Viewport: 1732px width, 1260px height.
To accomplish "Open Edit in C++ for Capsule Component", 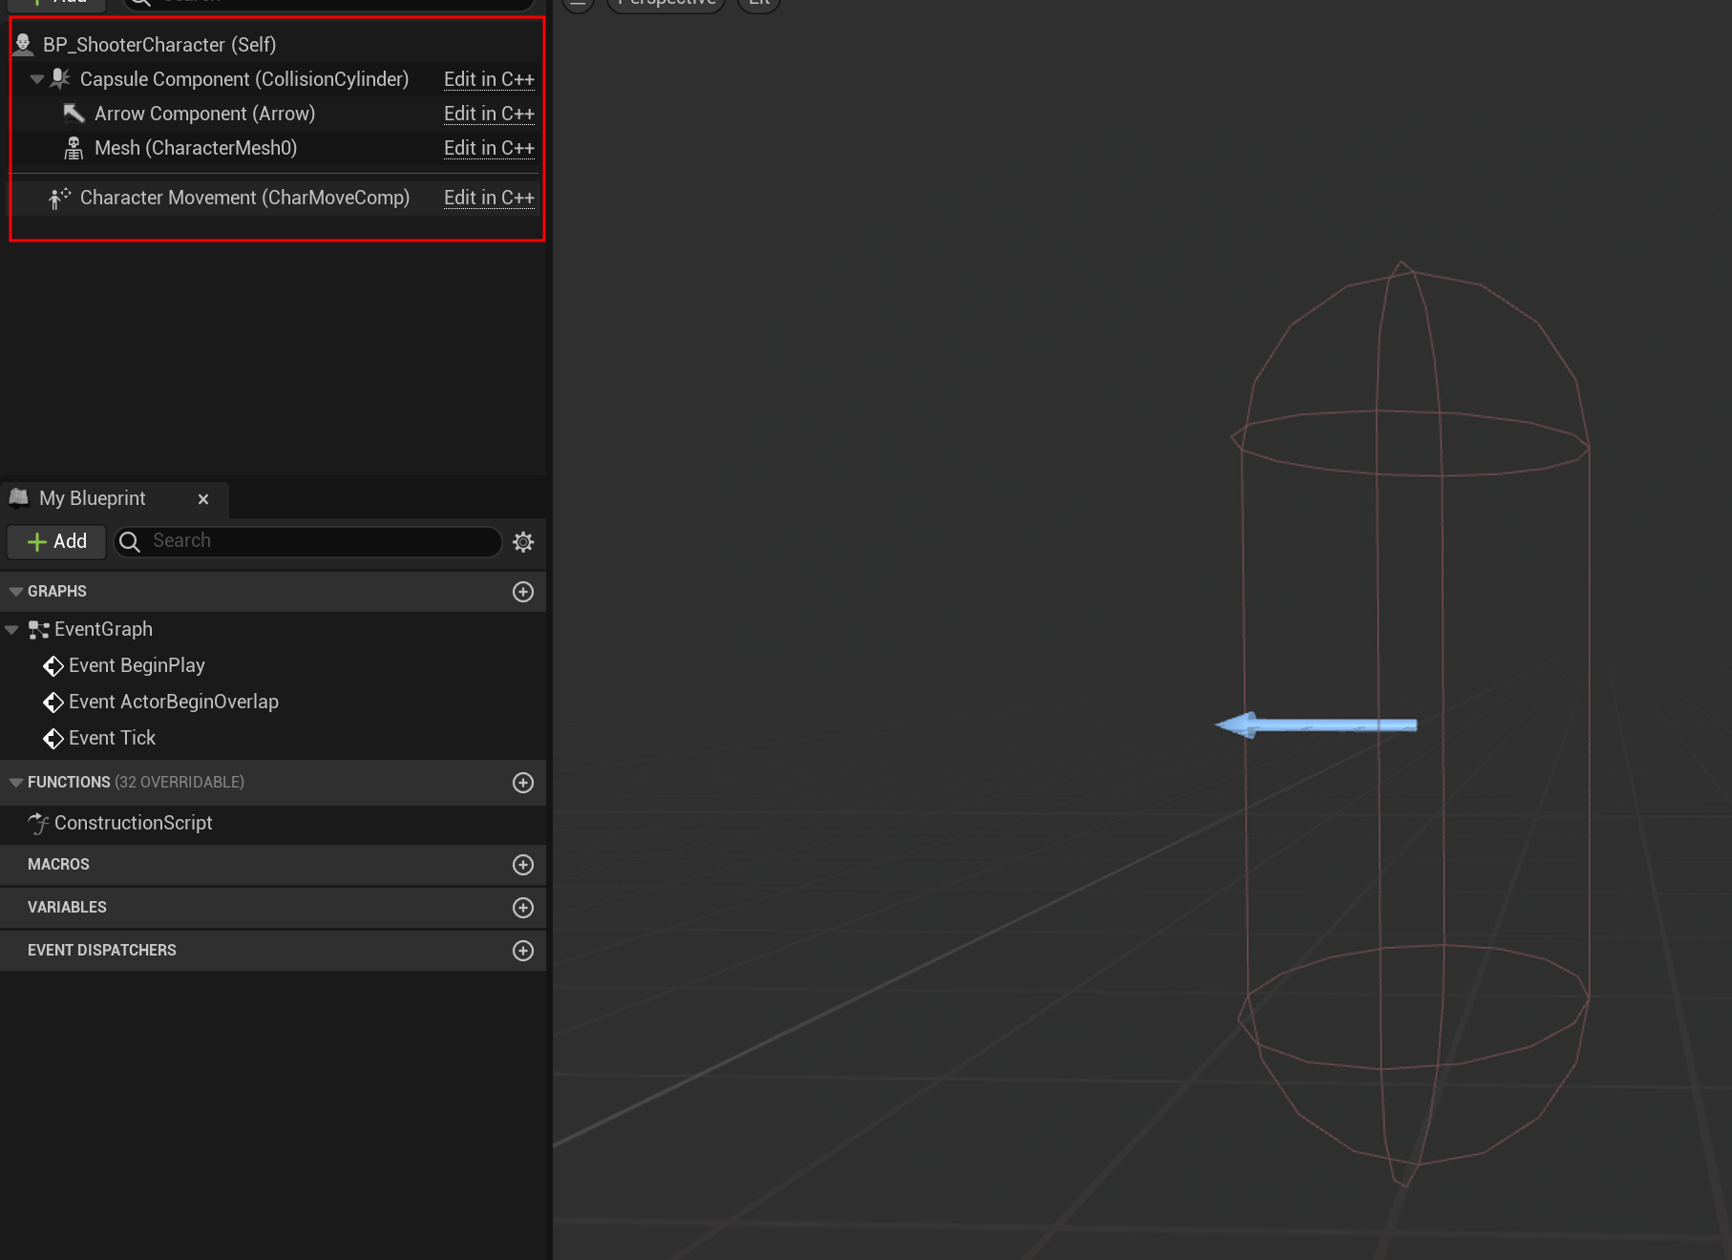I will tap(489, 79).
